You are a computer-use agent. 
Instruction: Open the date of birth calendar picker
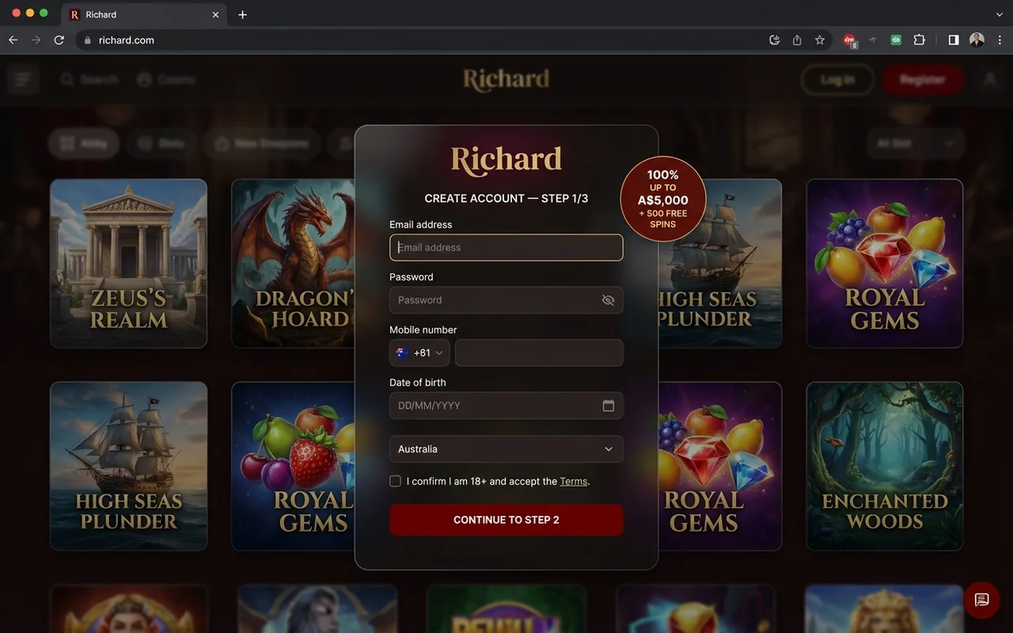coord(608,405)
